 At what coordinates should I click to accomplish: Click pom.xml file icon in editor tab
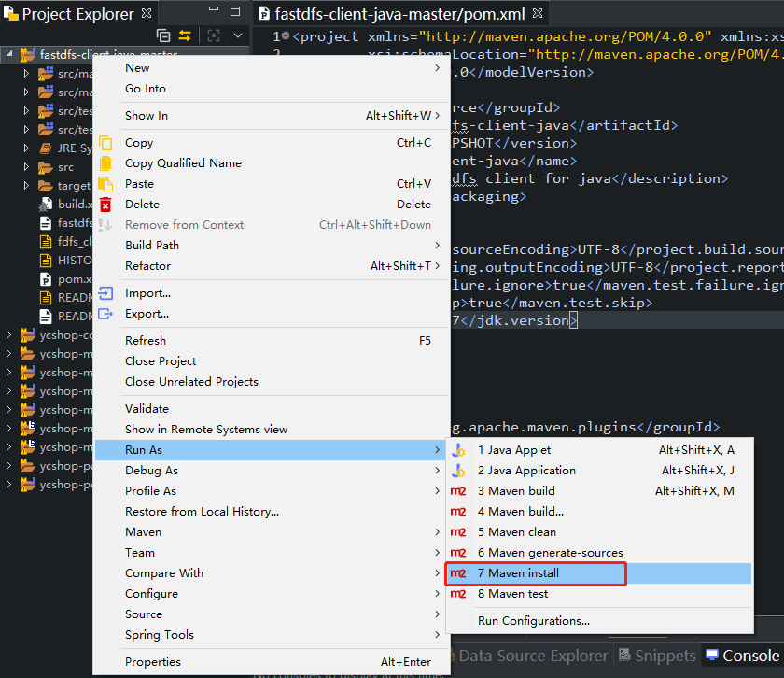tap(263, 14)
